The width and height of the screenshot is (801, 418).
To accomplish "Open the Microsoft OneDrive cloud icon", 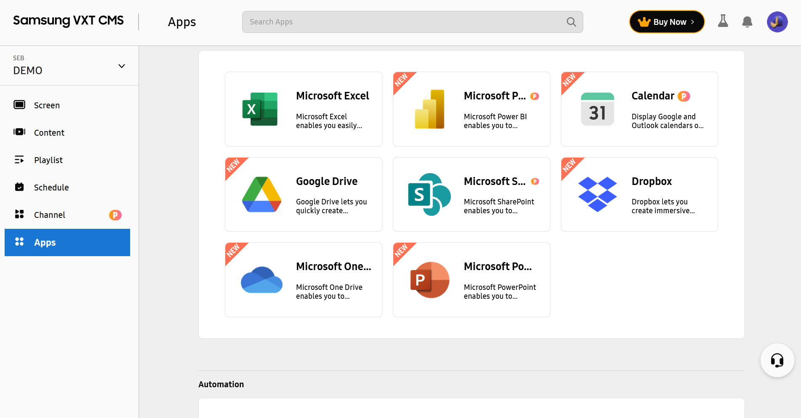I will click(x=262, y=280).
